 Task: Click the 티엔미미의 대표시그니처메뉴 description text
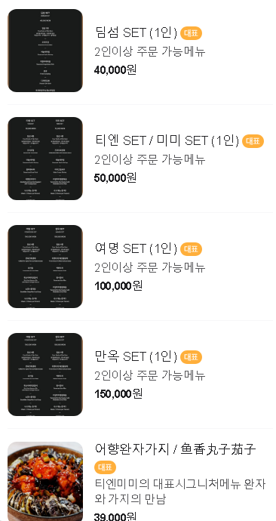(x=180, y=492)
